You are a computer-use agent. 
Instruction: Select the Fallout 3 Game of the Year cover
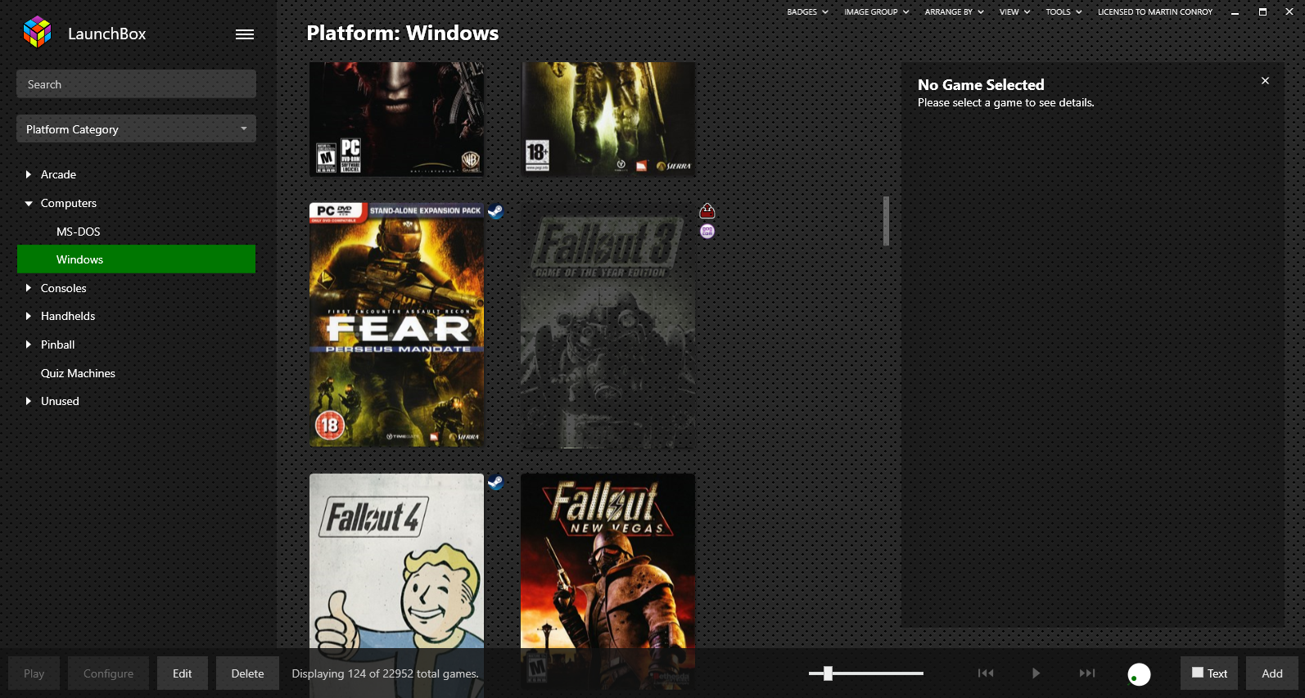click(607, 325)
